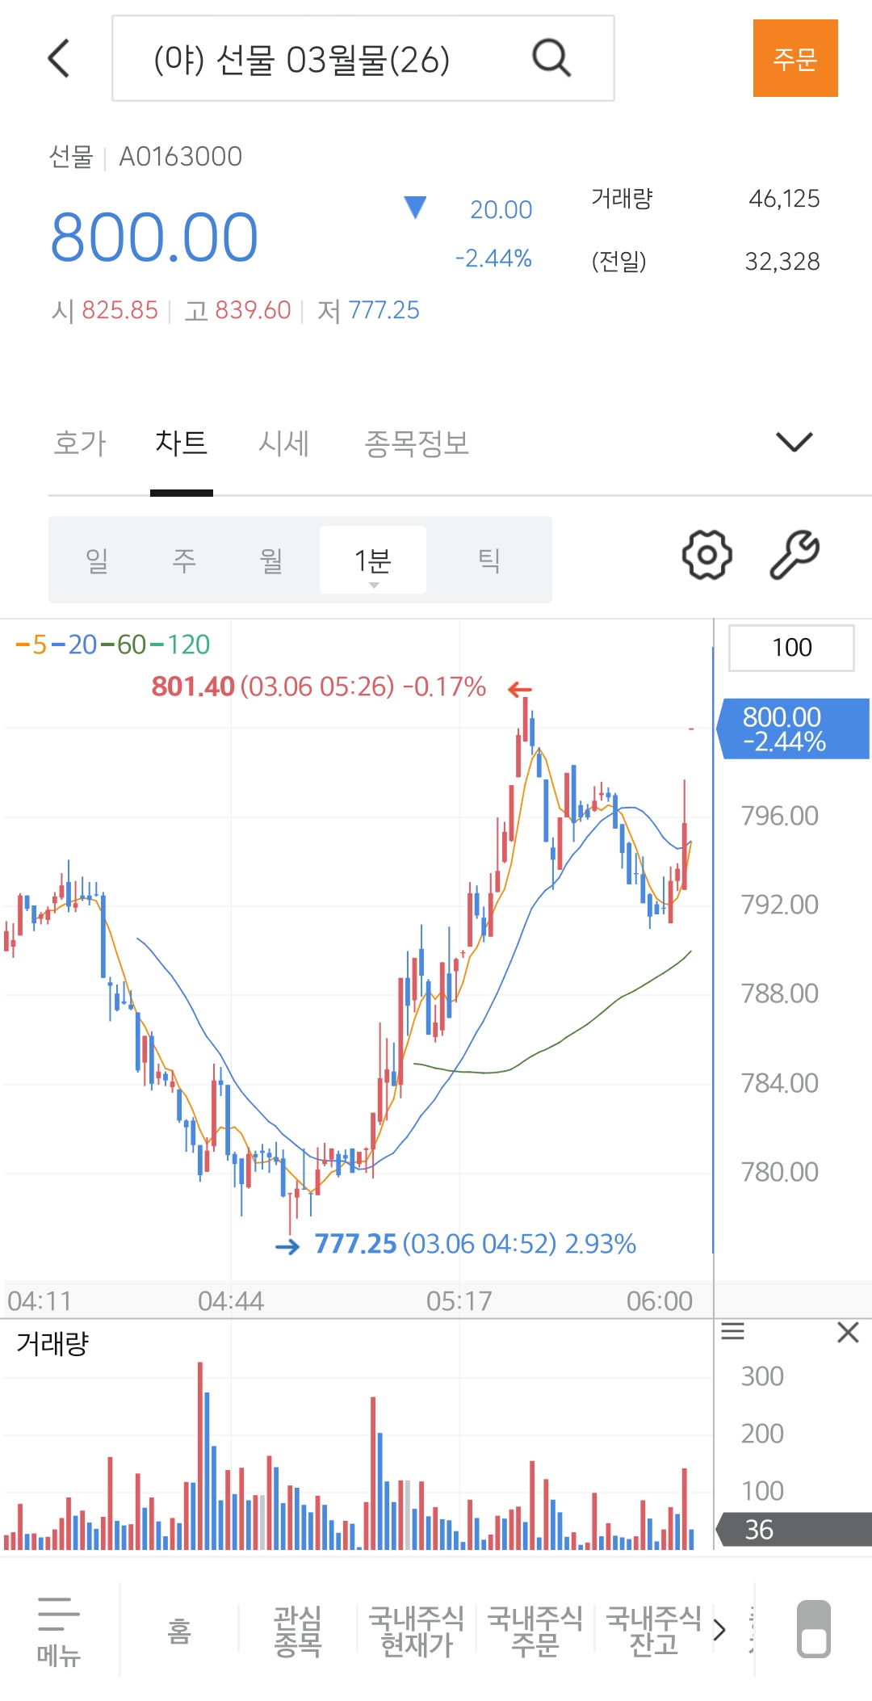Viewport: 872px width, 1701px height.
Task: Close the 거래량 volume panel
Action: tap(848, 1332)
